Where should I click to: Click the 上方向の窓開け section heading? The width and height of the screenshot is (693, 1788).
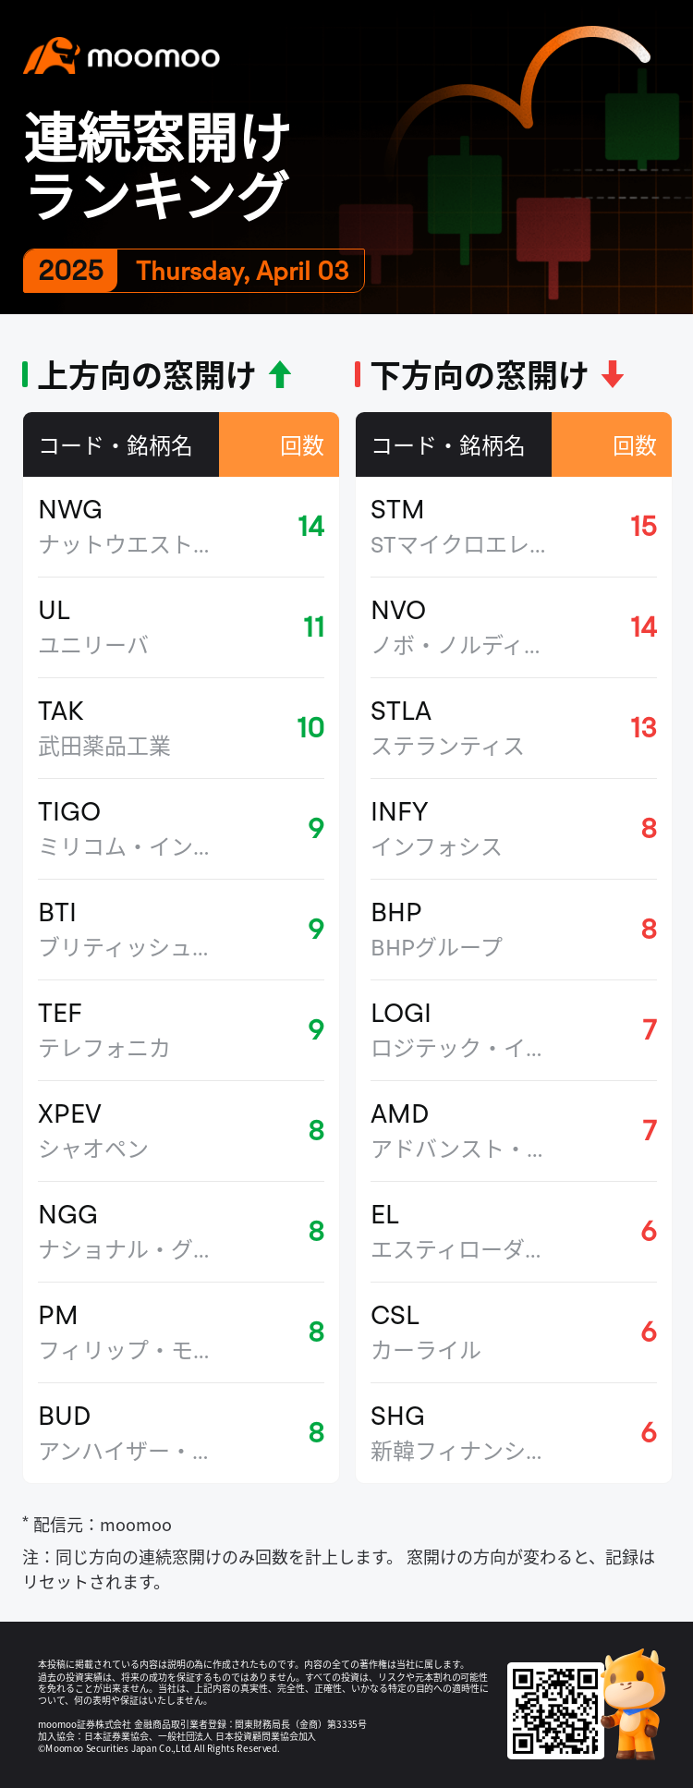(146, 376)
